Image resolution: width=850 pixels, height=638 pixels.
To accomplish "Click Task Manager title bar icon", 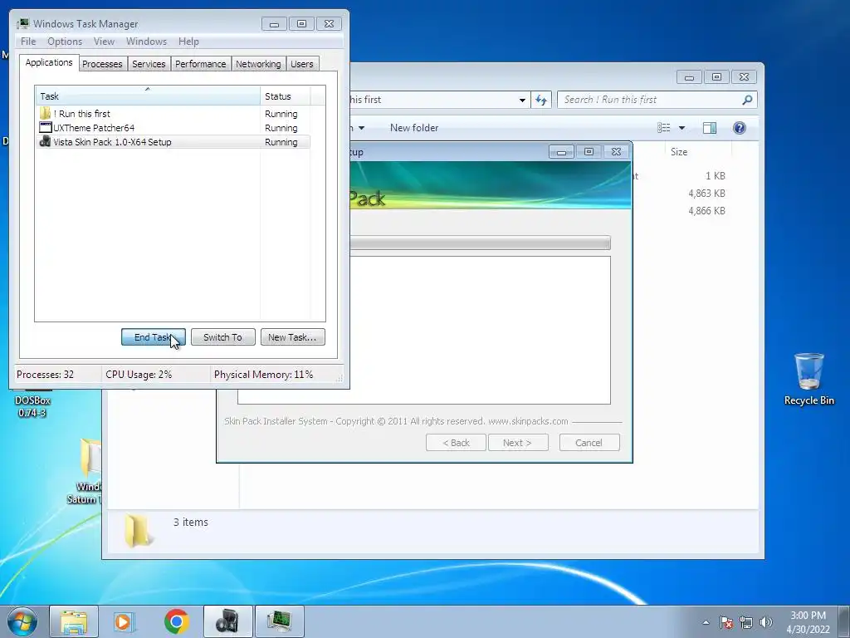I will pos(22,24).
